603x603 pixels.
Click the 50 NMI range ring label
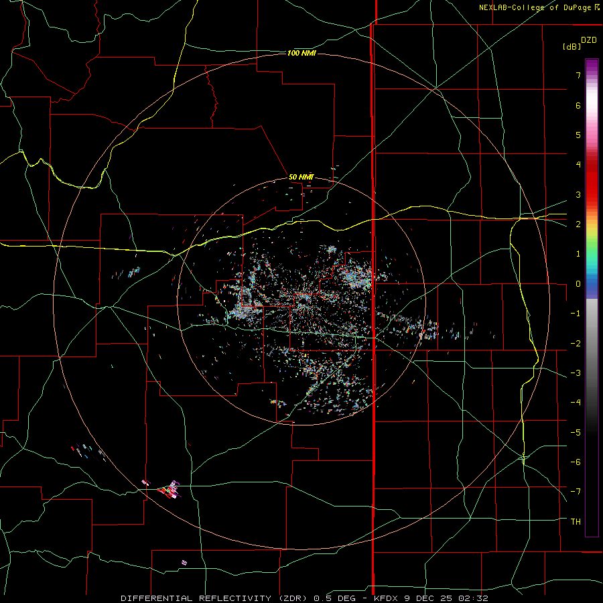(x=301, y=177)
